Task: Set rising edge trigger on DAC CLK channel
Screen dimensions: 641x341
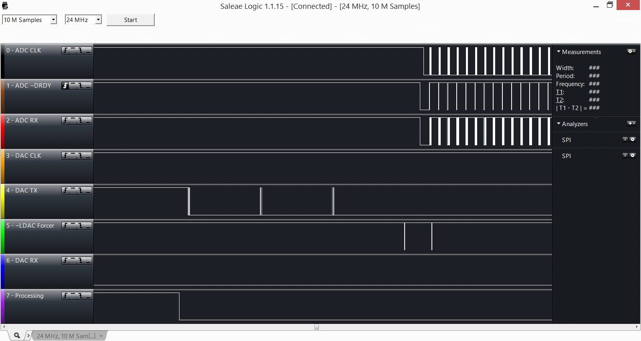Action: click(65, 156)
